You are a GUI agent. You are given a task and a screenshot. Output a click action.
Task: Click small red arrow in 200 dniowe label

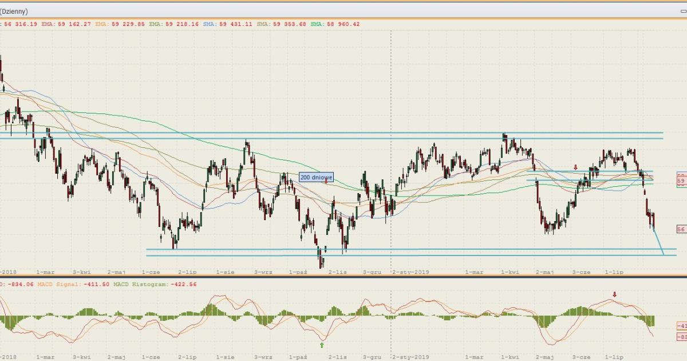click(326, 180)
